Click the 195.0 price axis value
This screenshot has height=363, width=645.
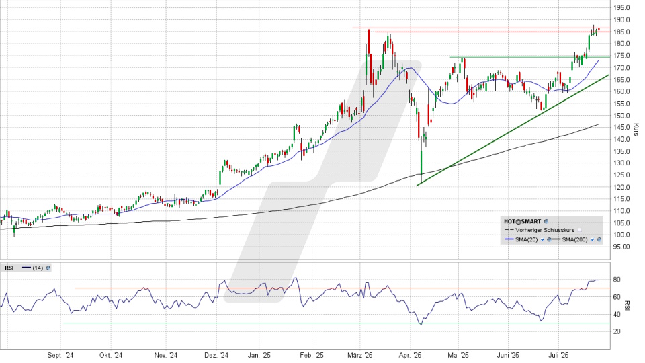click(x=621, y=8)
